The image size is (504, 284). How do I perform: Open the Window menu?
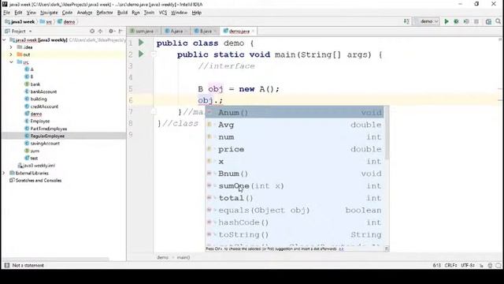point(179,13)
